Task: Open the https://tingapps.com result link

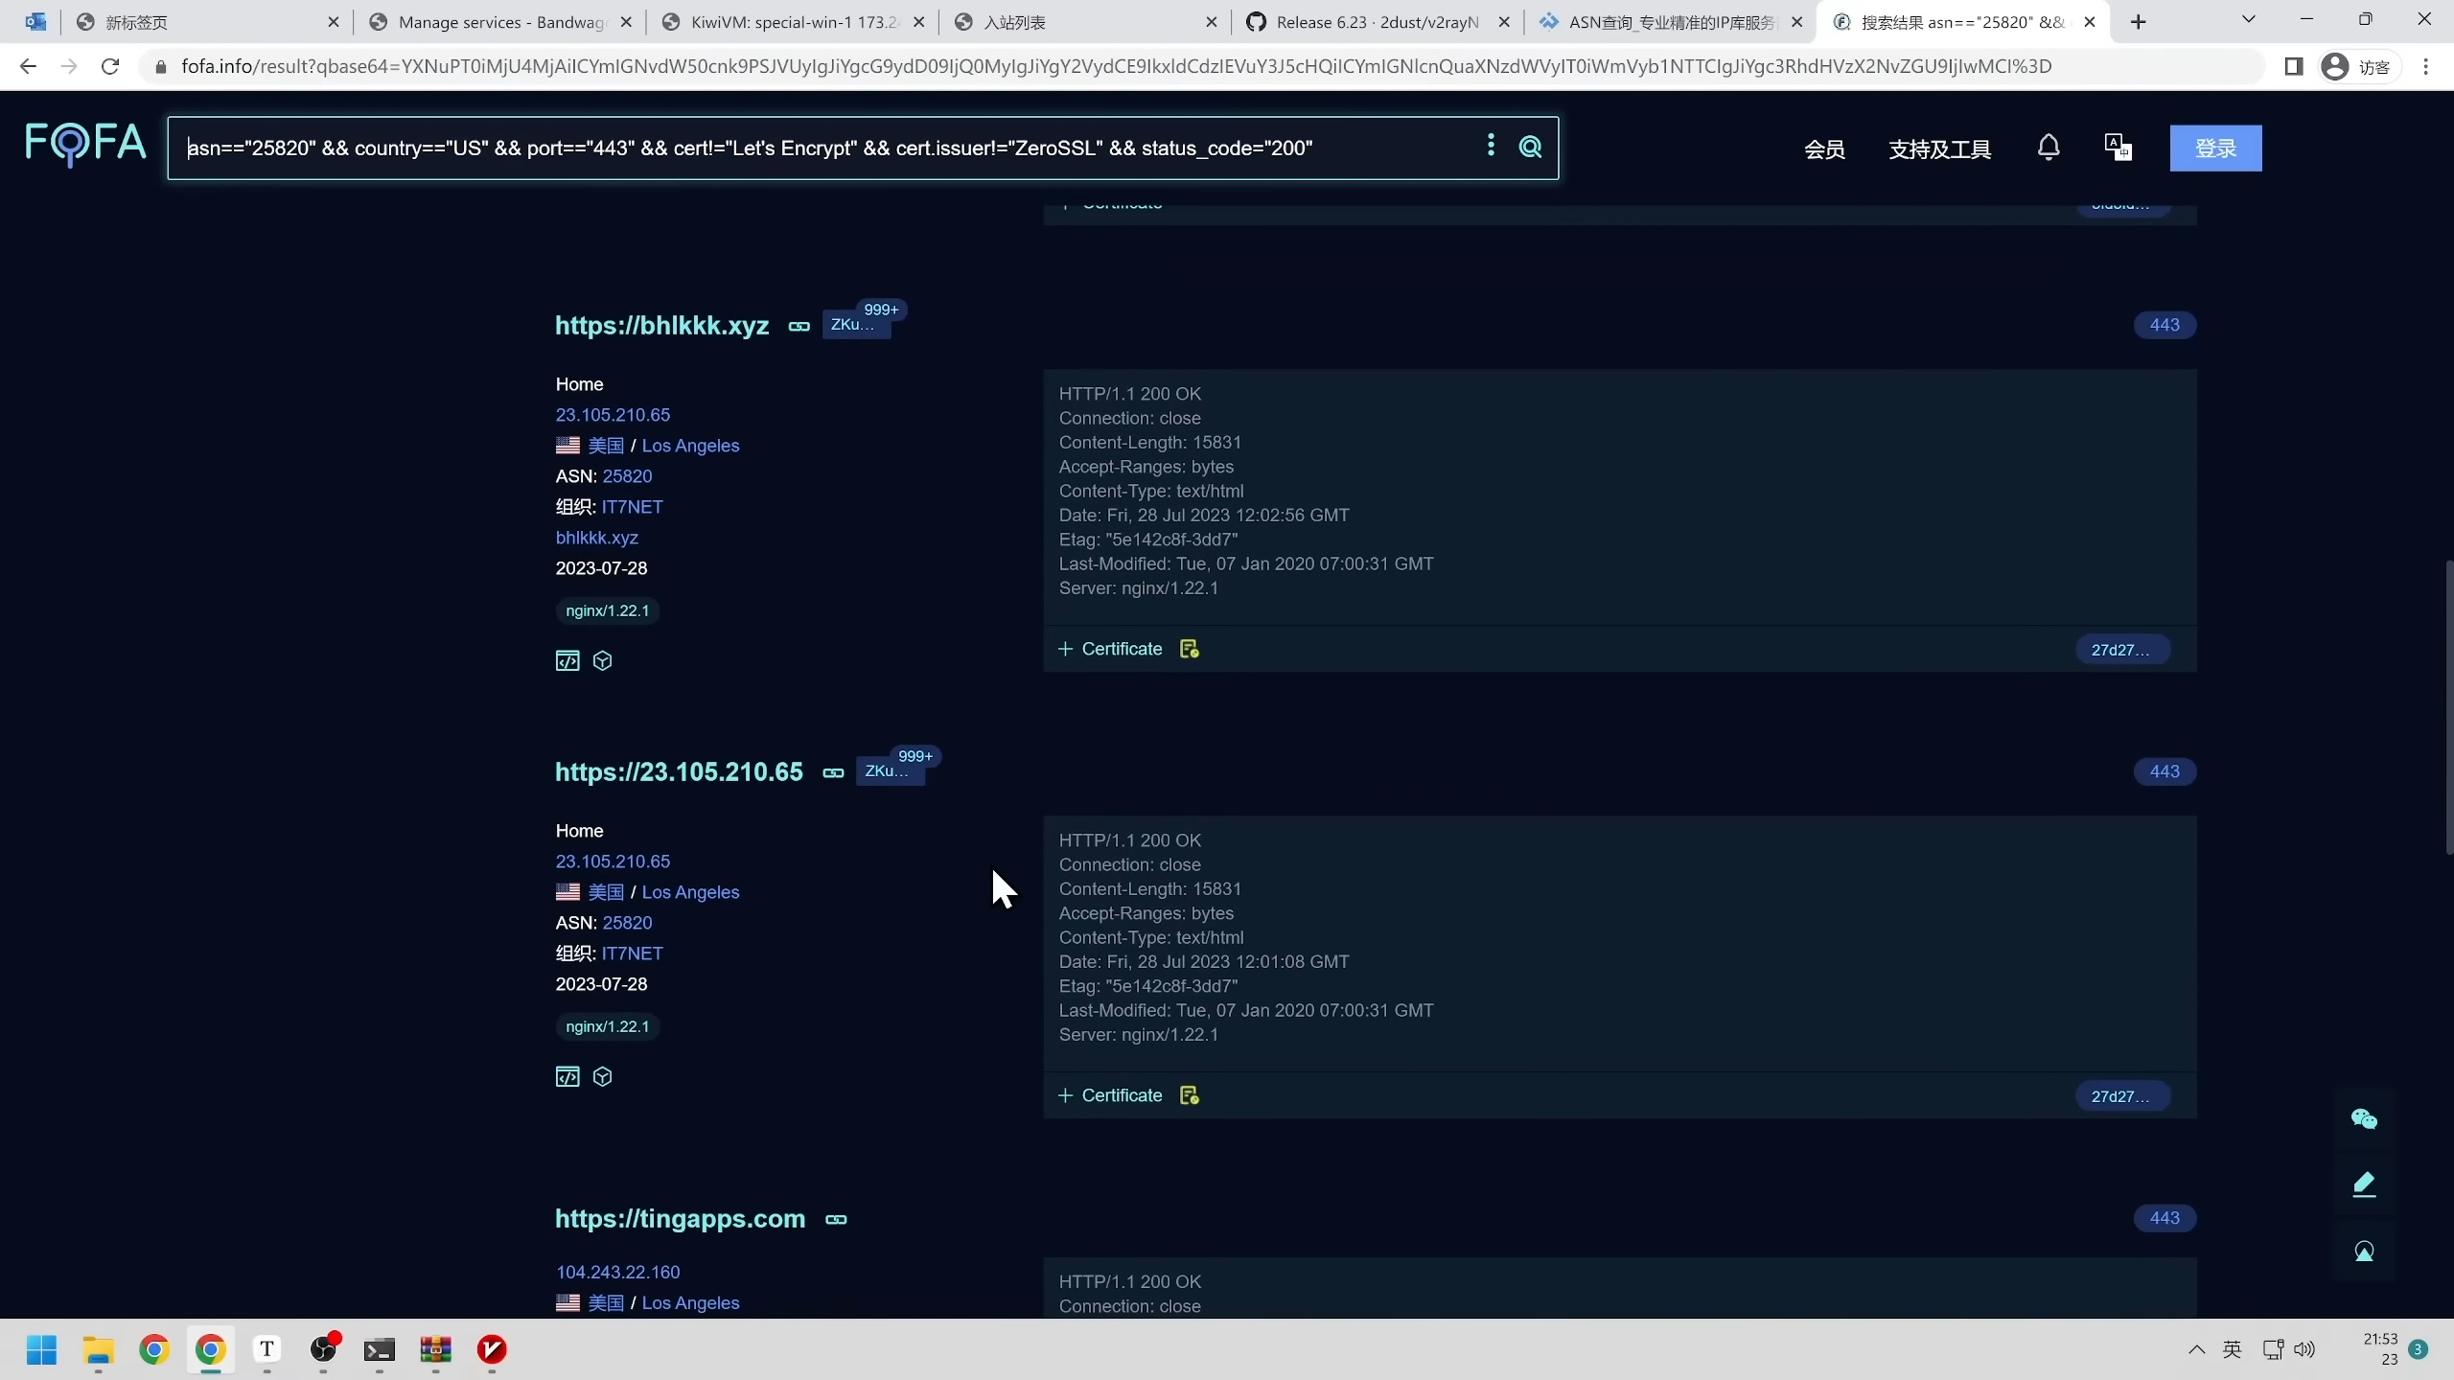Action: (680, 1219)
